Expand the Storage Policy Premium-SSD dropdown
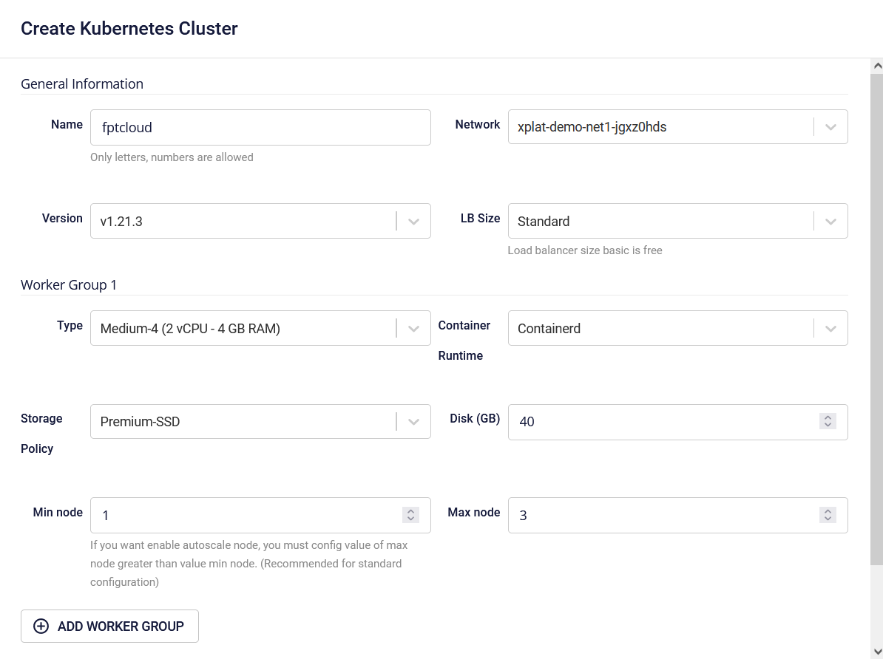883x659 pixels. (413, 422)
